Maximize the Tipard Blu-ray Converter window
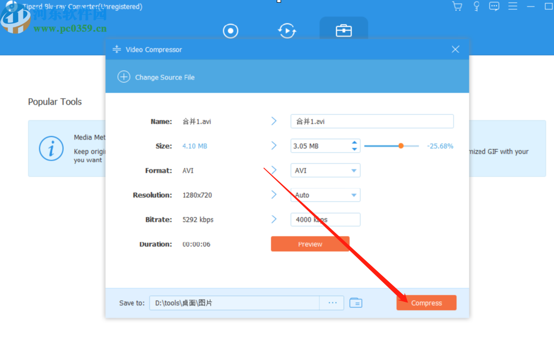This screenshot has height=346, width=554. [x=549, y=7]
